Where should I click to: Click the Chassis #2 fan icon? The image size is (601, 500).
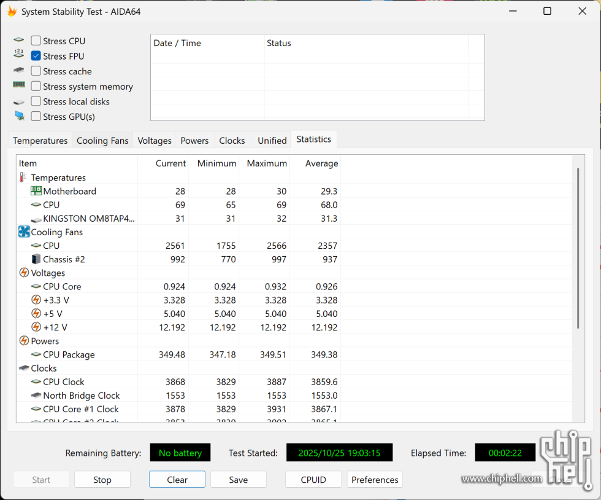pyautogui.click(x=36, y=259)
